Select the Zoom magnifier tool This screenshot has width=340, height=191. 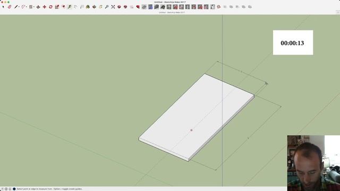(107, 7)
